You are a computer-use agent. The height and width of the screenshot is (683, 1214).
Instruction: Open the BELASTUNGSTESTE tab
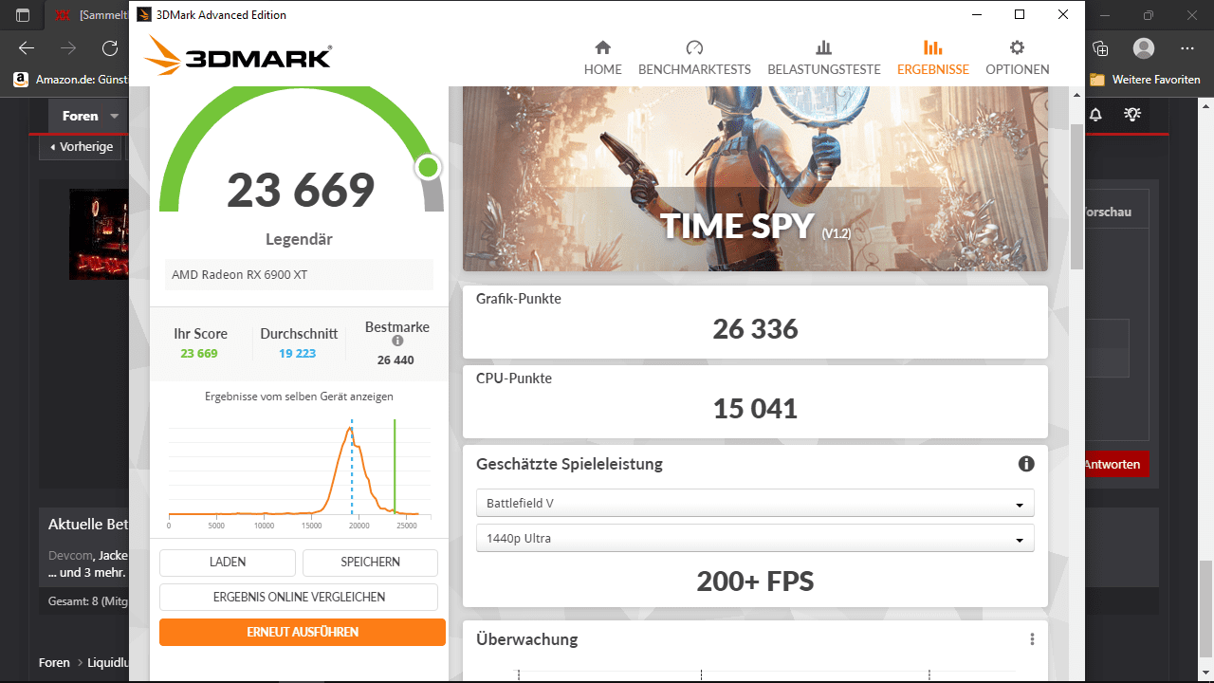(x=823, y=58)
